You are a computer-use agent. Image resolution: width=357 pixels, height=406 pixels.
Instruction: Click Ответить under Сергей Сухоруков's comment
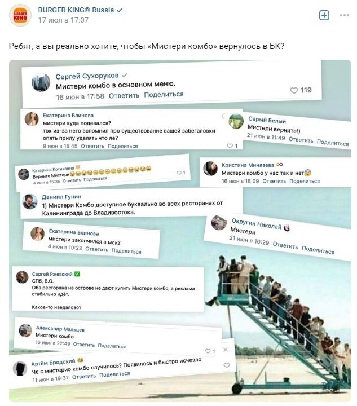124,95
